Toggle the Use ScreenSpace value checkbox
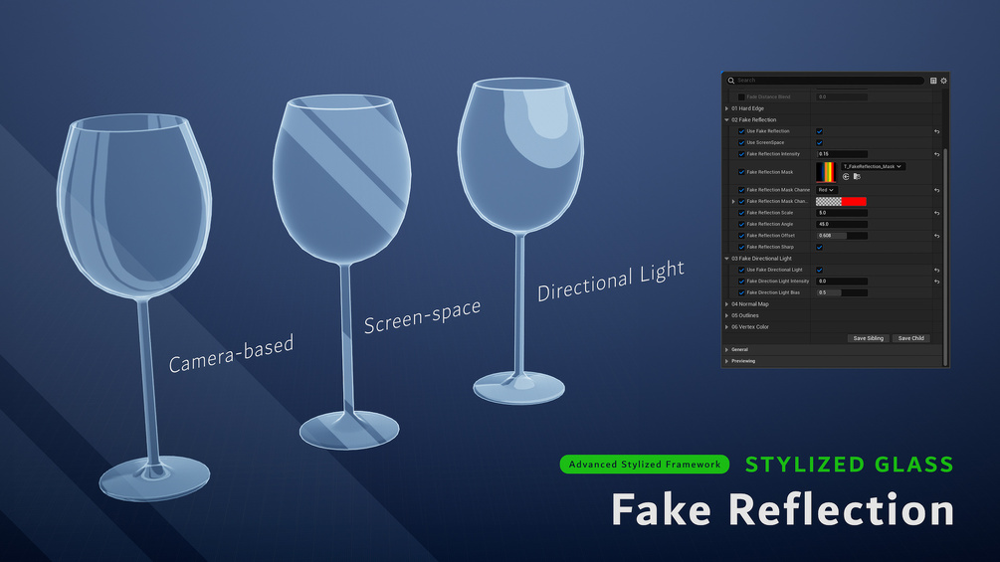This screenshot has height=562, width=1000. 820,142
